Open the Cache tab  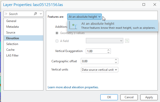click(x=23, y=49)
